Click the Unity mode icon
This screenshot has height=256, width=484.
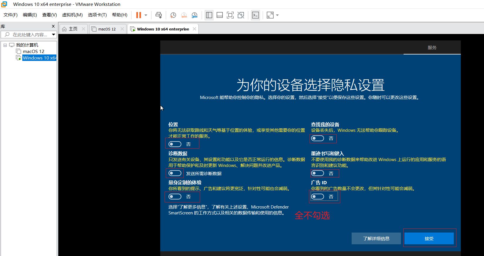coord(241,15)
